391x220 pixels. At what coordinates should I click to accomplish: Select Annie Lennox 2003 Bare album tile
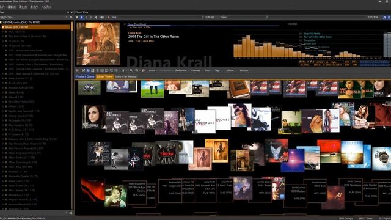[315, 191]
